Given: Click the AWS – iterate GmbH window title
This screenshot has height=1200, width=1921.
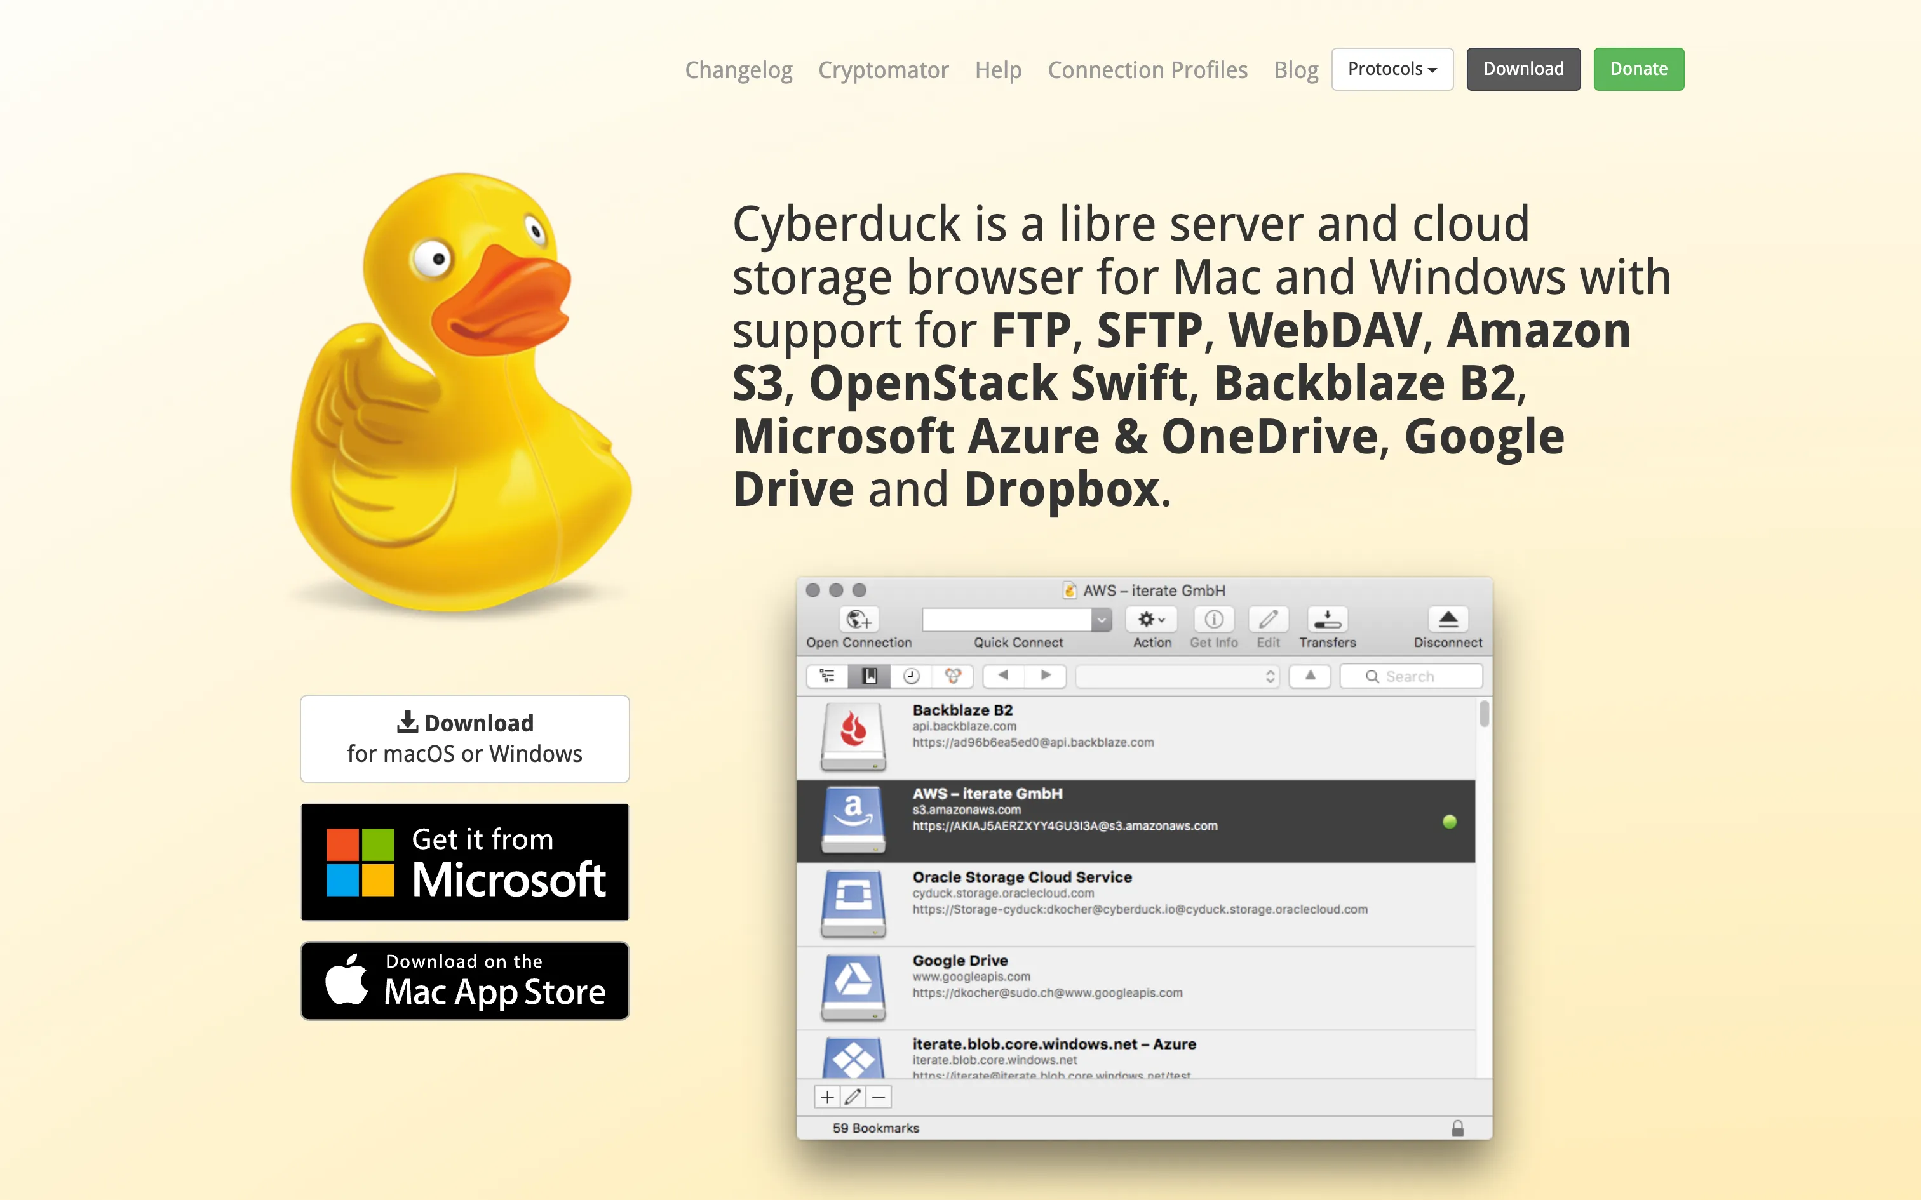Looking at the screenshot, I should (x=1154, y=590).
